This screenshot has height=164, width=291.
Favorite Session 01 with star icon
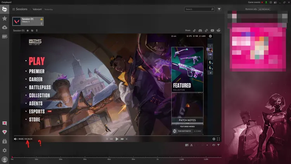coord(28,30)
